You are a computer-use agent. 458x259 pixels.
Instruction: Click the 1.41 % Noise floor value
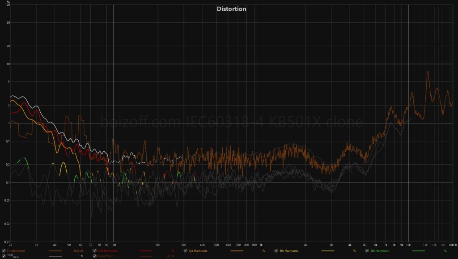coord(170,256)
